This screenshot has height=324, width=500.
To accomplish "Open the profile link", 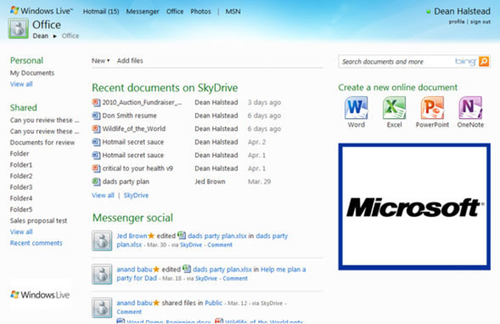I will coord(456,22).
